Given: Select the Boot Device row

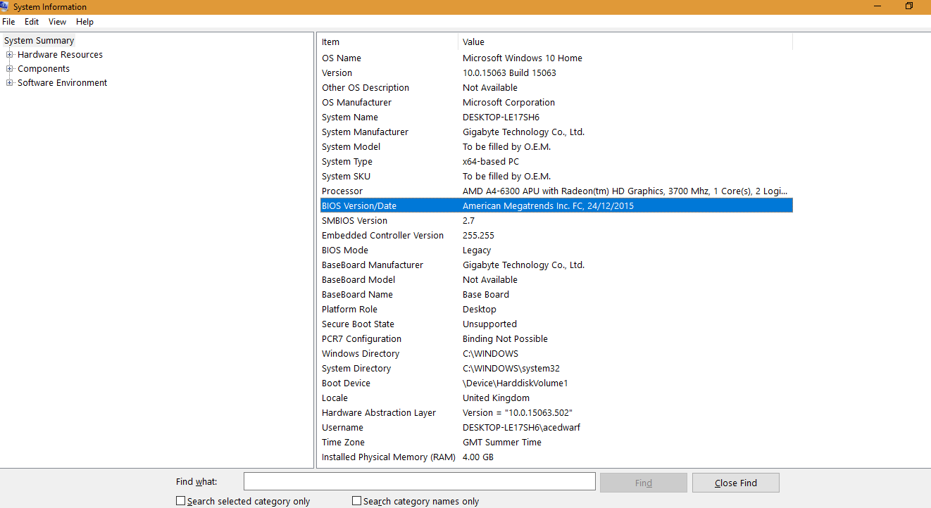Looking at the screenshot, I should click(555, 383).
